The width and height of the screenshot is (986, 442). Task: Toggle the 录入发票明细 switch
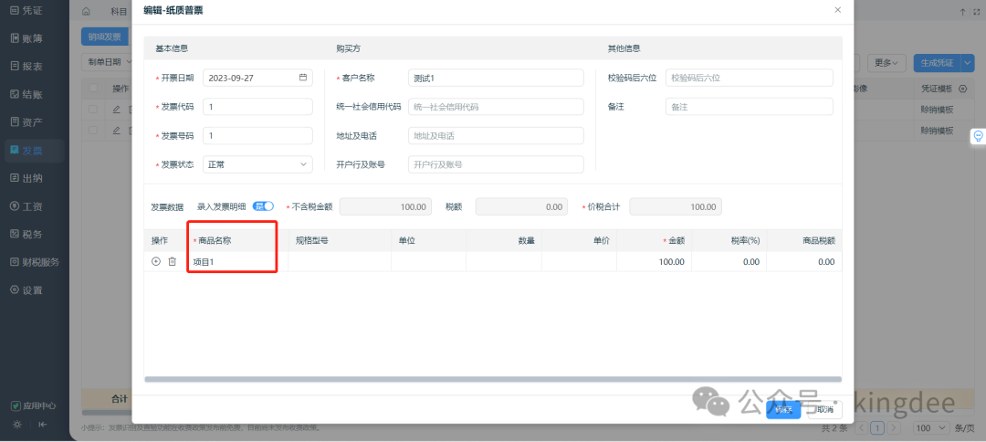coord(263,206)
